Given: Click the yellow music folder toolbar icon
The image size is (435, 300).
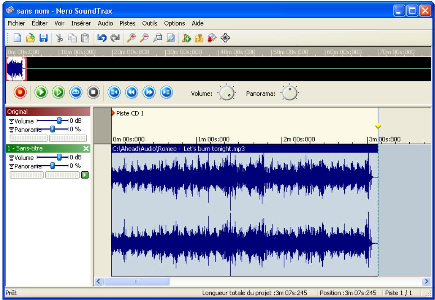Looking at the screenshot, I should [199, 38].
